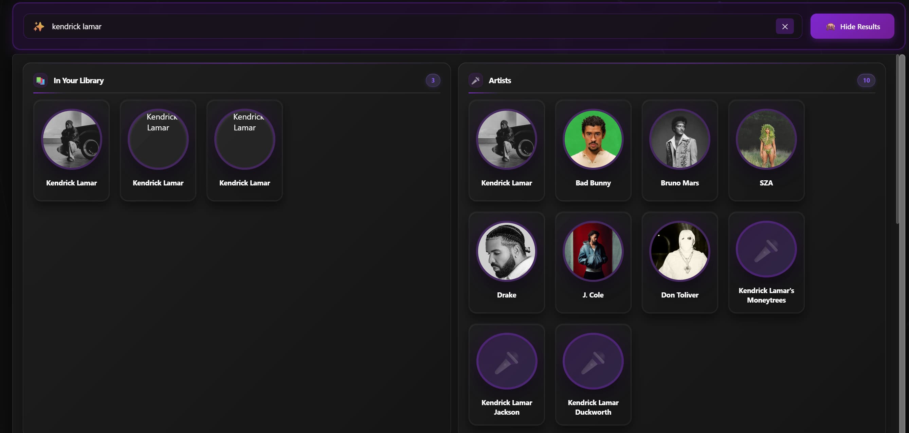Clear the search field with X

click(x=784, y=26)
